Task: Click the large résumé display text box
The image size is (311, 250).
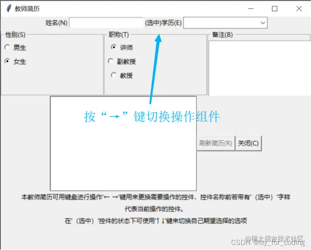Action: (123, 144)
